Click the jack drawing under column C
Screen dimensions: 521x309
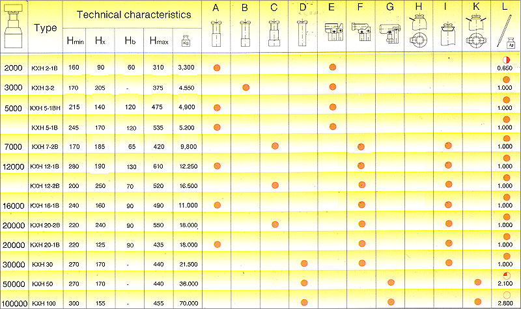[274, 33]
